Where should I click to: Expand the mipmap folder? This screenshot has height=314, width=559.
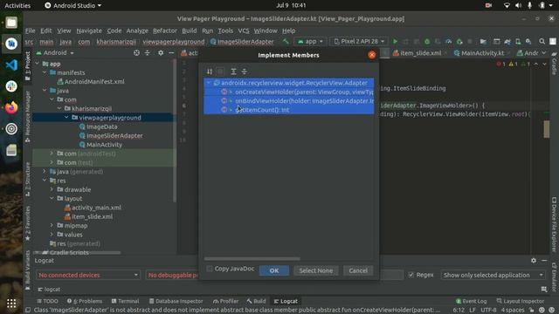52,225
